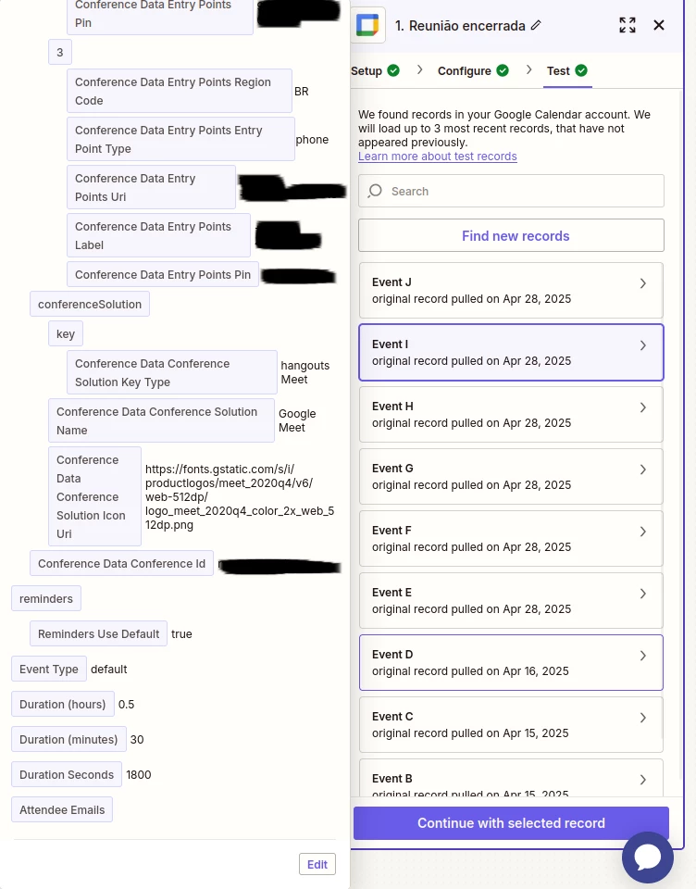Screen dimensions: 696x889
Task: Click the green check next to Setup
Action: coord(393,70)
